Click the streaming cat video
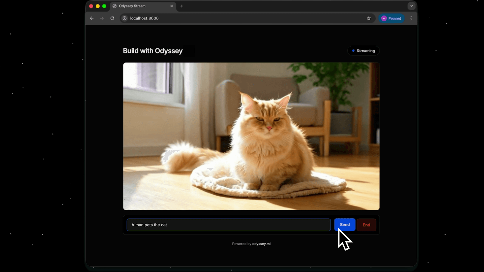 (x=251, y=136)
